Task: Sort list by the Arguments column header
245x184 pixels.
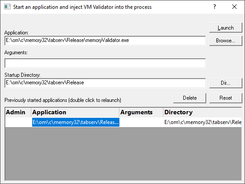Action: pos(141,112)
